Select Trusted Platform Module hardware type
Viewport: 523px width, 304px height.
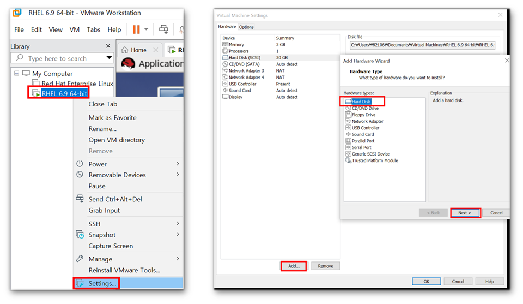[x=372, y=160]
